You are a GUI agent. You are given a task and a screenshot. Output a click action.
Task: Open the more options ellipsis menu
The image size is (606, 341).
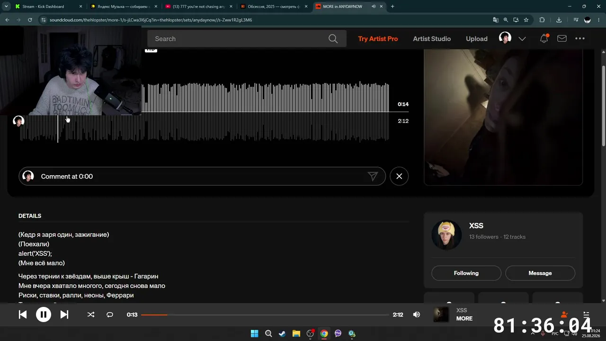[580, 39]
